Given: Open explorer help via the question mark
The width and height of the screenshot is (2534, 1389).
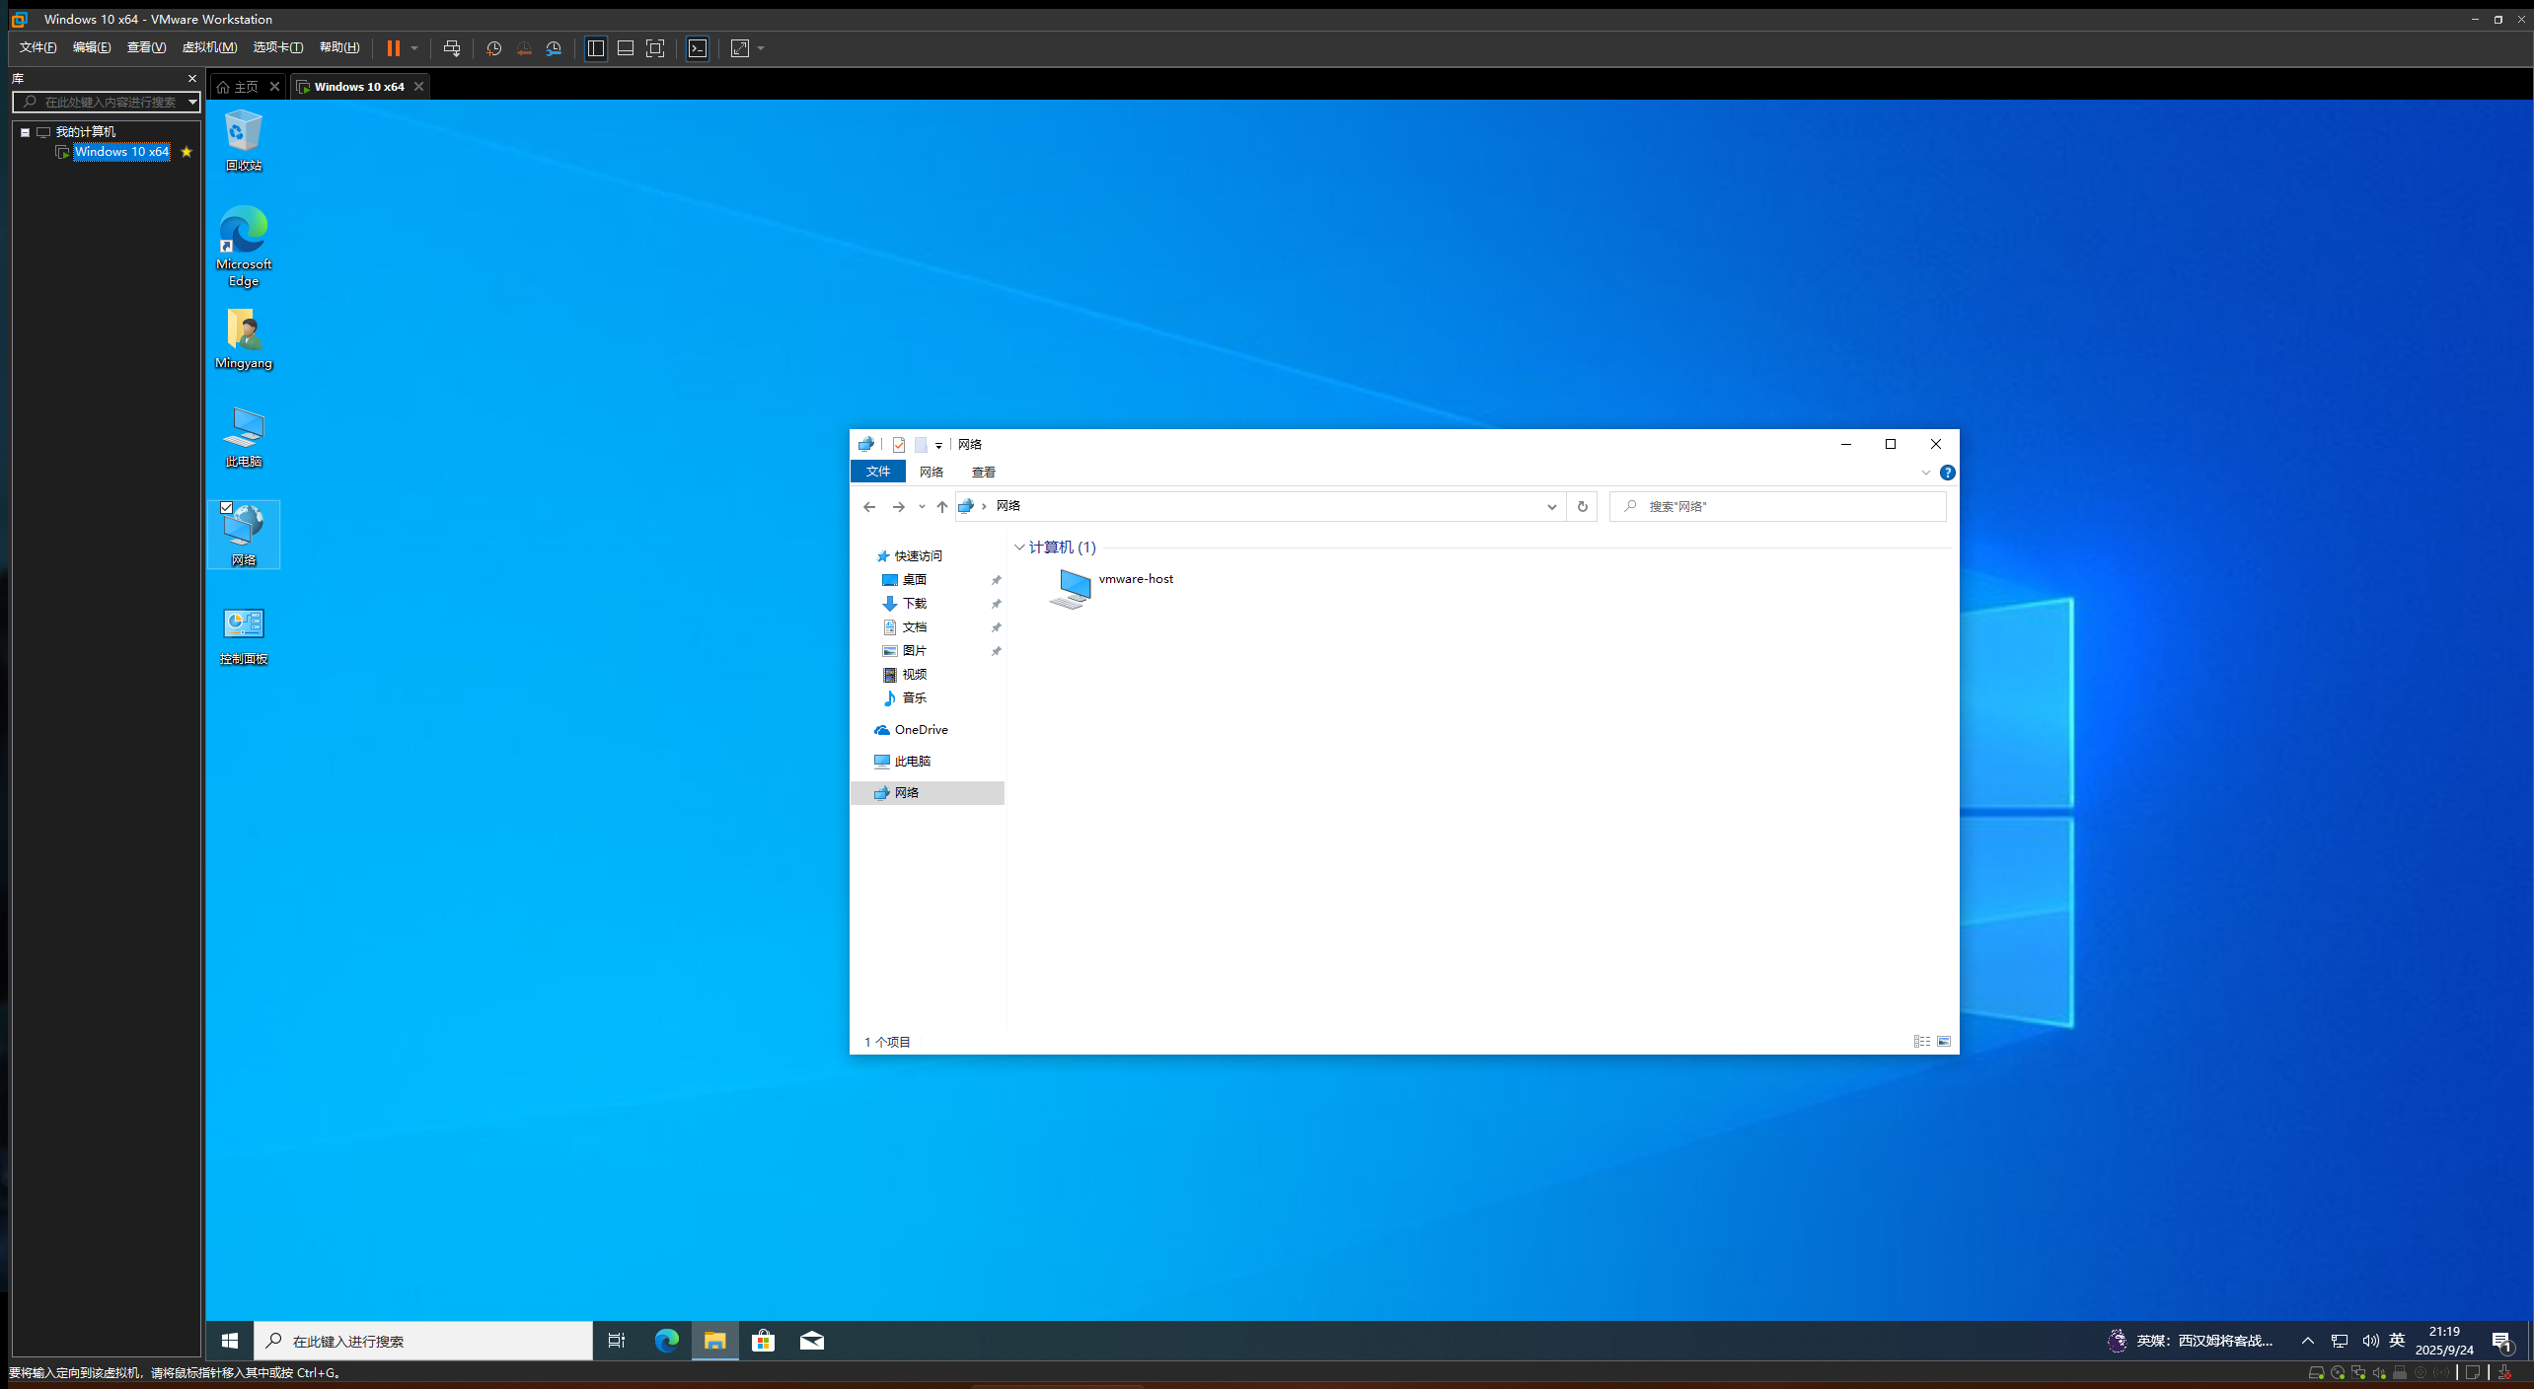Looking at the screenshot, I should (1948, 473).
